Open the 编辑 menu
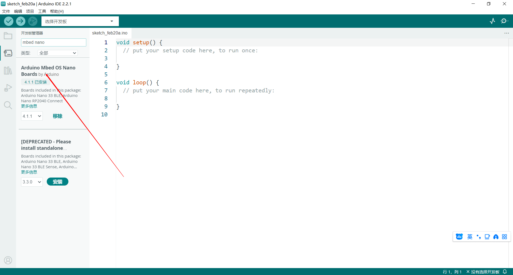This screenshot has height=275, width=513. 18,11
